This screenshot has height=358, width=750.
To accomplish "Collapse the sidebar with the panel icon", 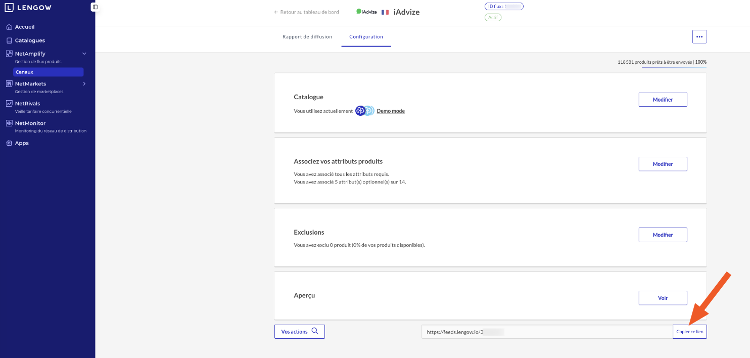I will [x=95, y=7].
